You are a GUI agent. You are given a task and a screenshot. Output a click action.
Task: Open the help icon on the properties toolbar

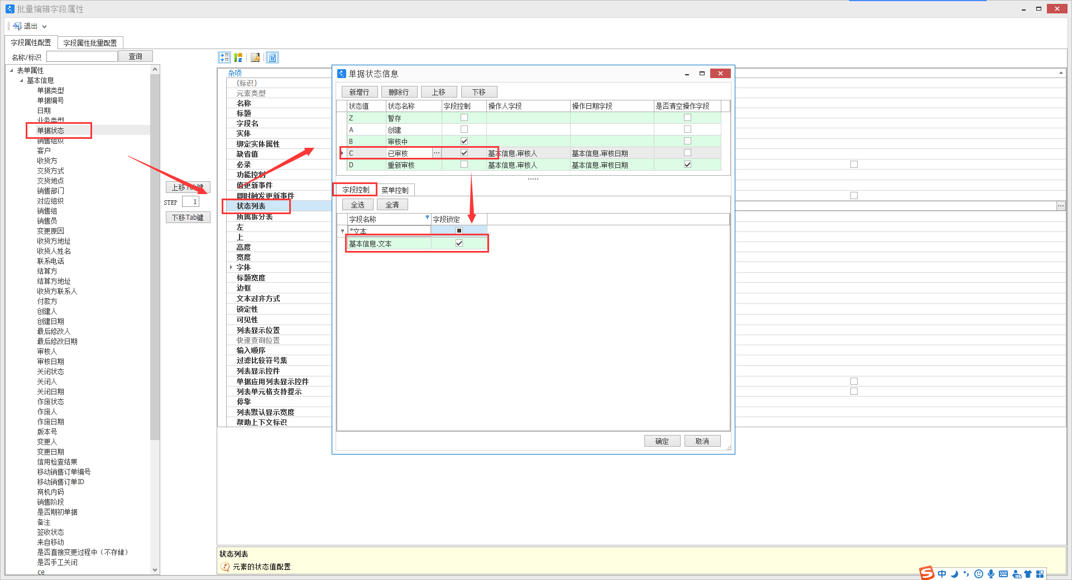click(x=272, y=57)
